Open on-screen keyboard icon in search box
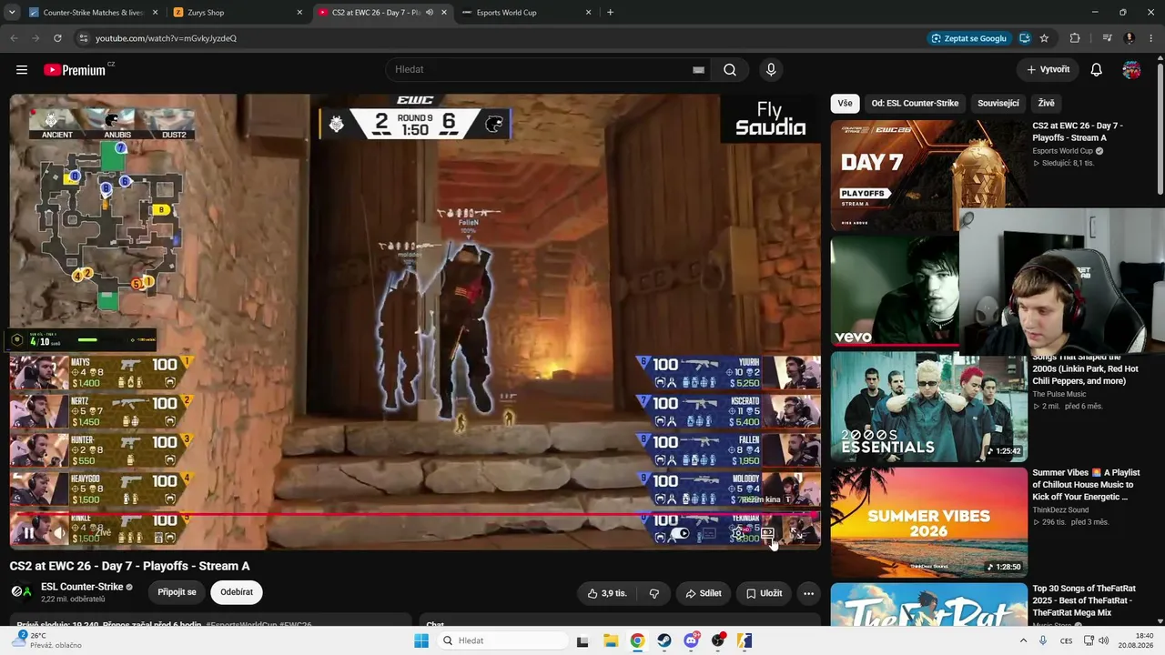1165x655 pixels. point(698,70)
